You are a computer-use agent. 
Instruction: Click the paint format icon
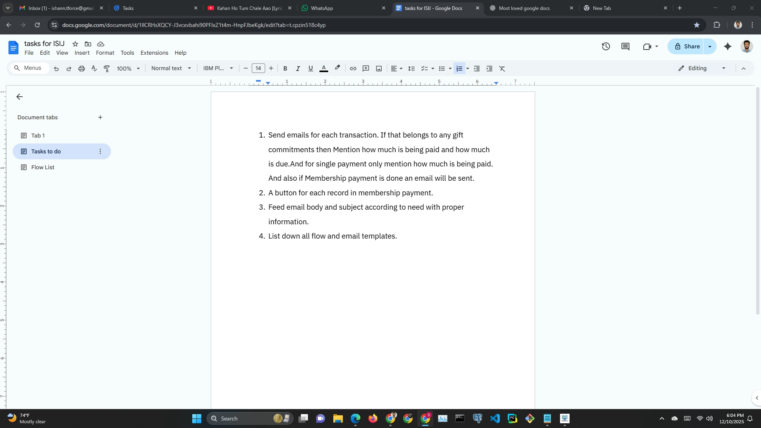click(x=107, y=69)
